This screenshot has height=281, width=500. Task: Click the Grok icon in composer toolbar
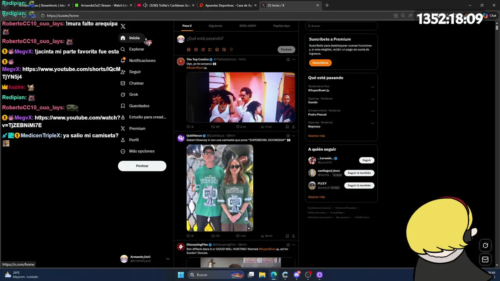pos(203,50)
